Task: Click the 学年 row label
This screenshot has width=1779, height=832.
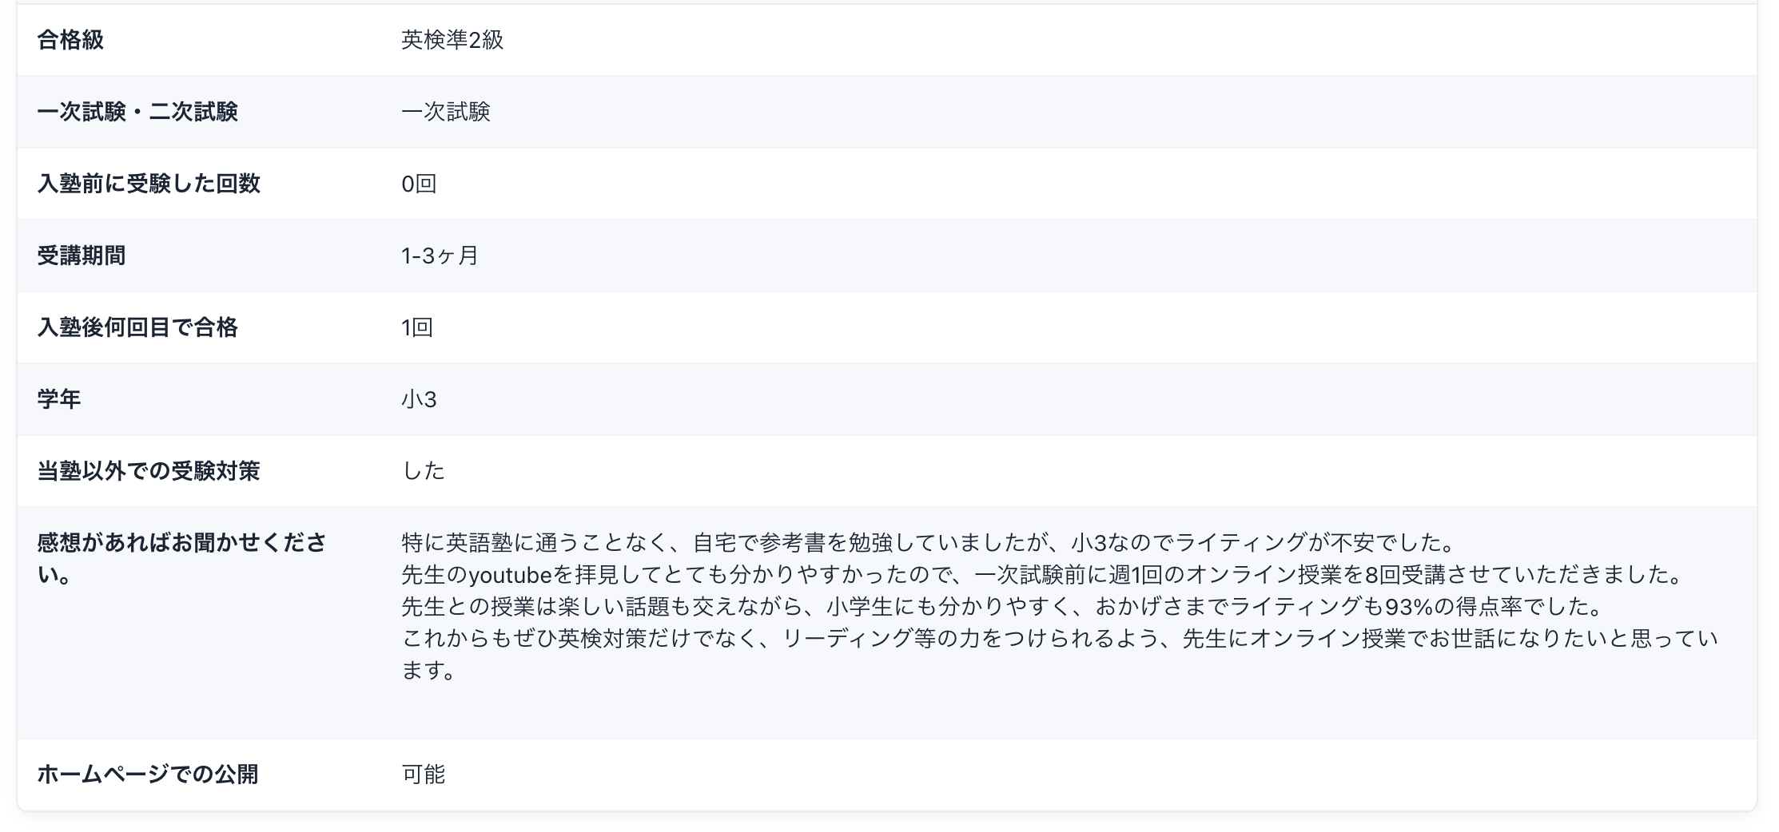Action: [x=59, y=399]
